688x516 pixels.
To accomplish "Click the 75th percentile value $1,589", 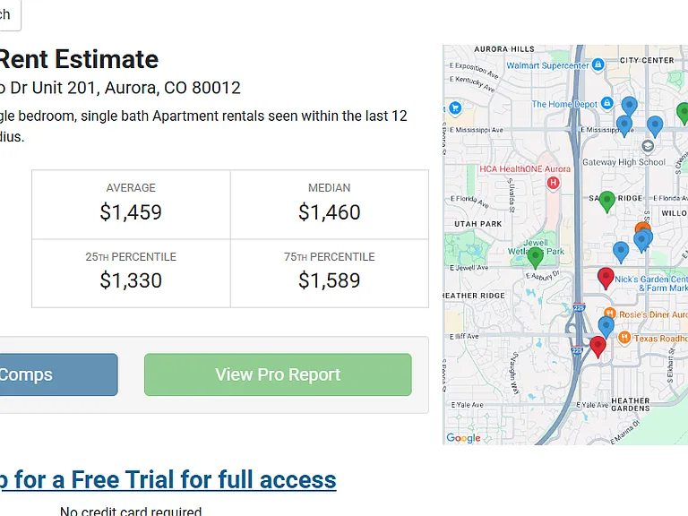I will (330, 280).
